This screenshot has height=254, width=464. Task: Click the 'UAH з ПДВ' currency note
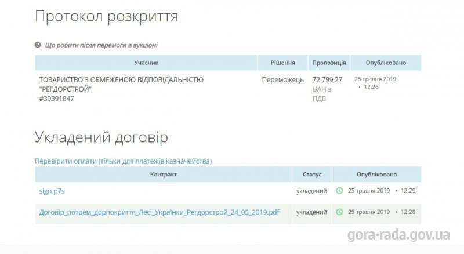click(322, 94)
